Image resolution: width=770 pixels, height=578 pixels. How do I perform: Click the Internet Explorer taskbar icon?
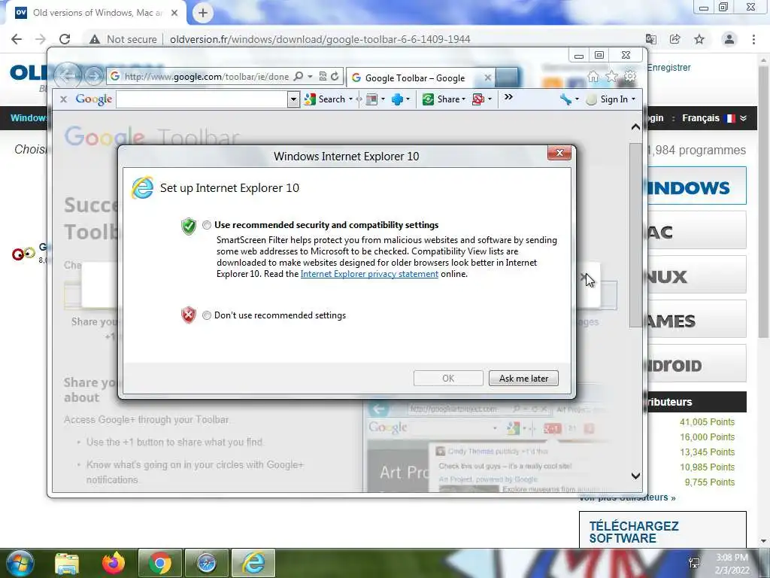coord(253,563)
